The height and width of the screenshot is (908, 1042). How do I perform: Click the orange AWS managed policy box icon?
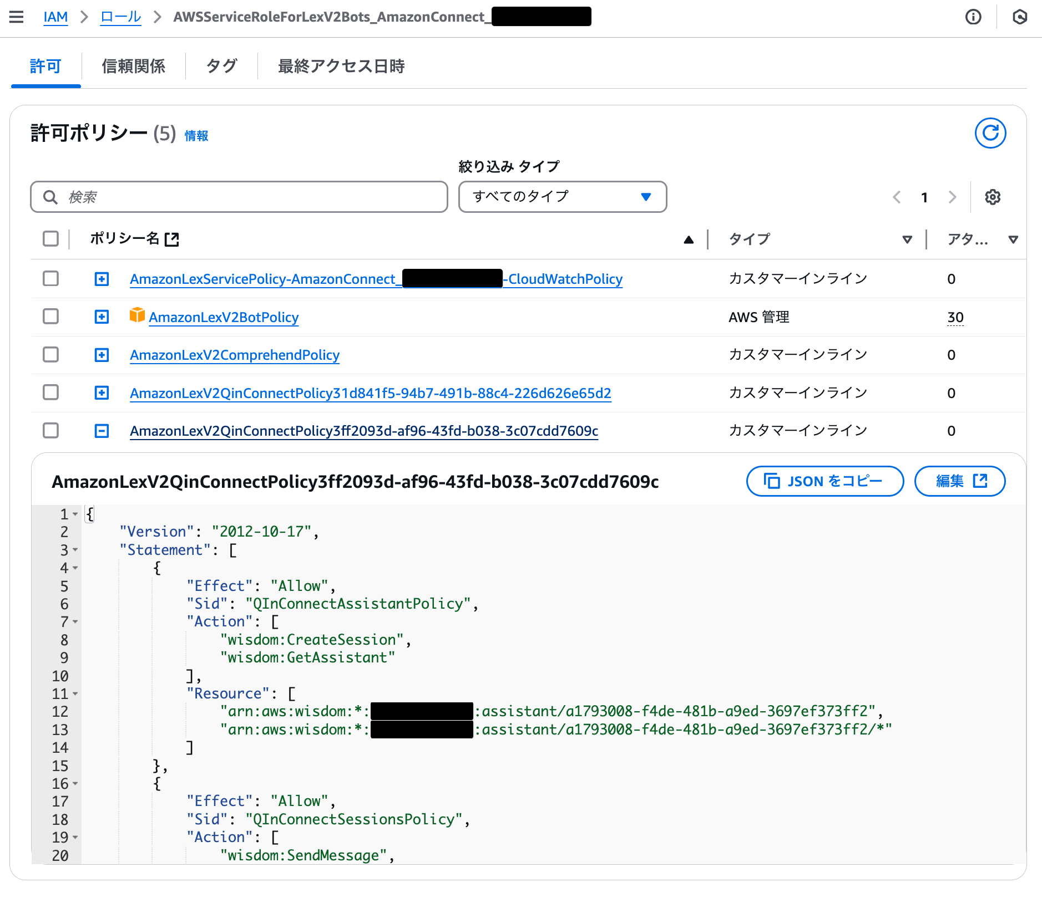tap(137, 315)
